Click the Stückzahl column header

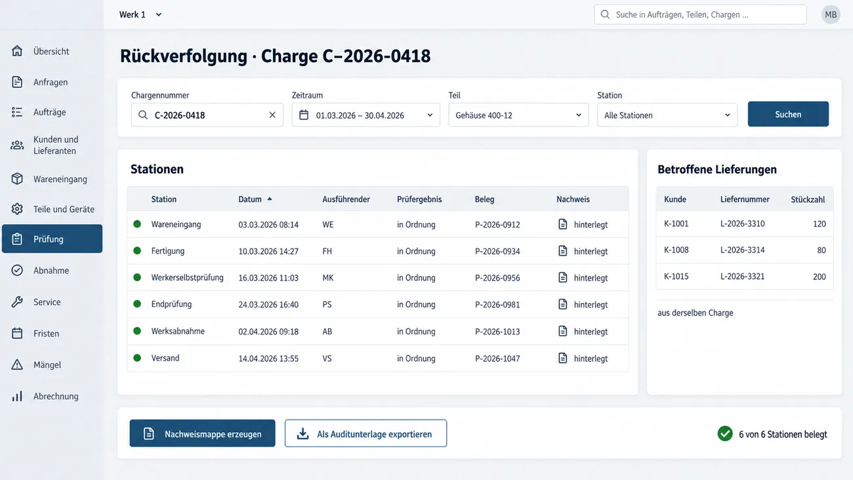[x=808, y=199]
